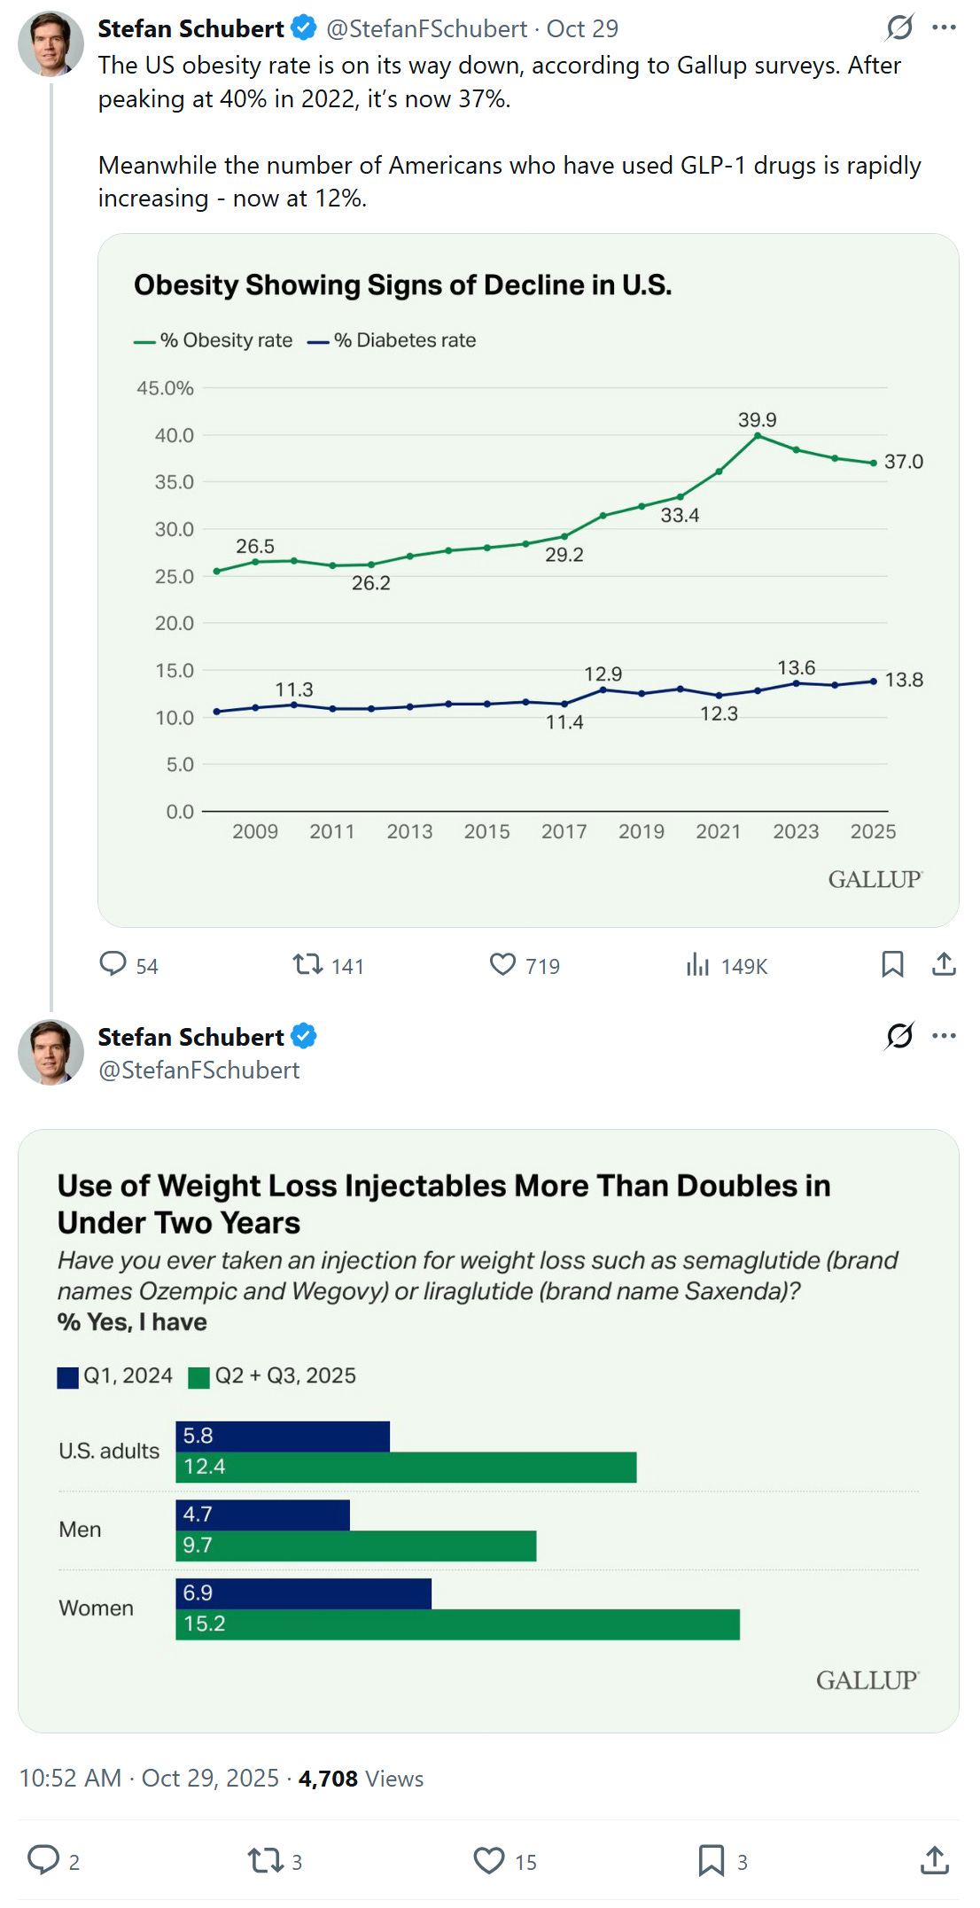
Task: Bookmark the second post with 3 bookmarks
Action: pos(711,1860)
